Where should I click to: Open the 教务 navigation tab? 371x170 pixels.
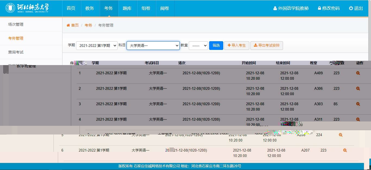(90, 8)
